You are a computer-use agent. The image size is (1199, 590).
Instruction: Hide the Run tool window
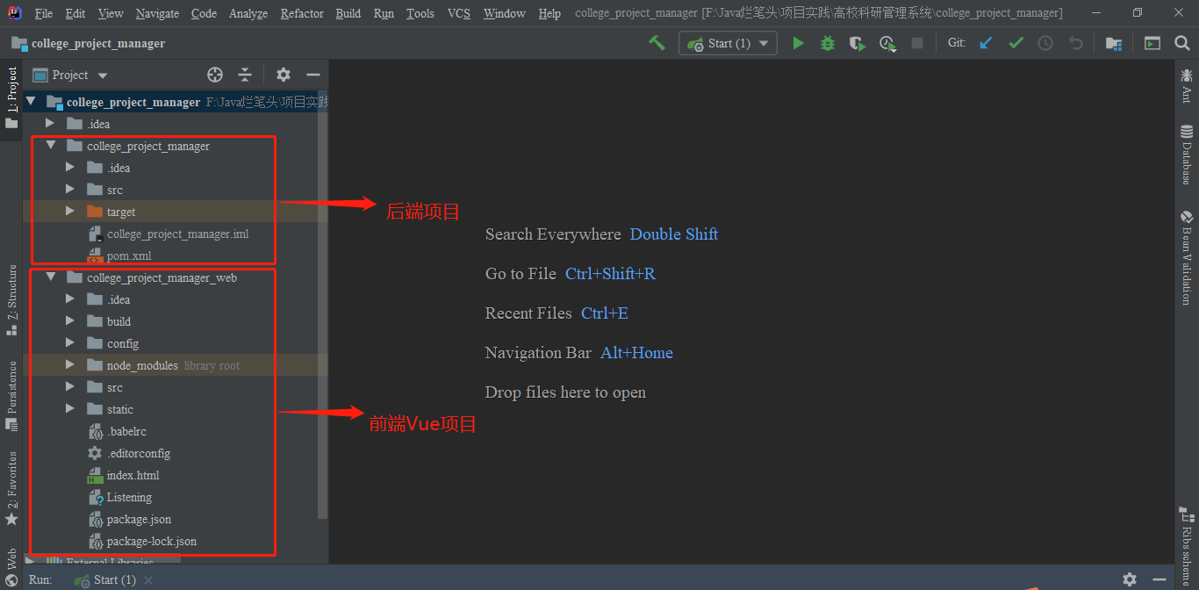tap(1160, 579)
